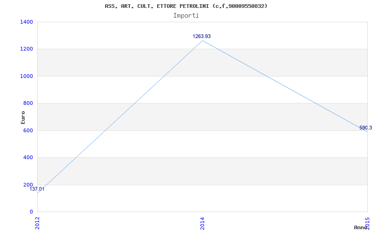Select the 137.01 data label
The width and height of the screenshot is (372, 232).
click(37, 189)
